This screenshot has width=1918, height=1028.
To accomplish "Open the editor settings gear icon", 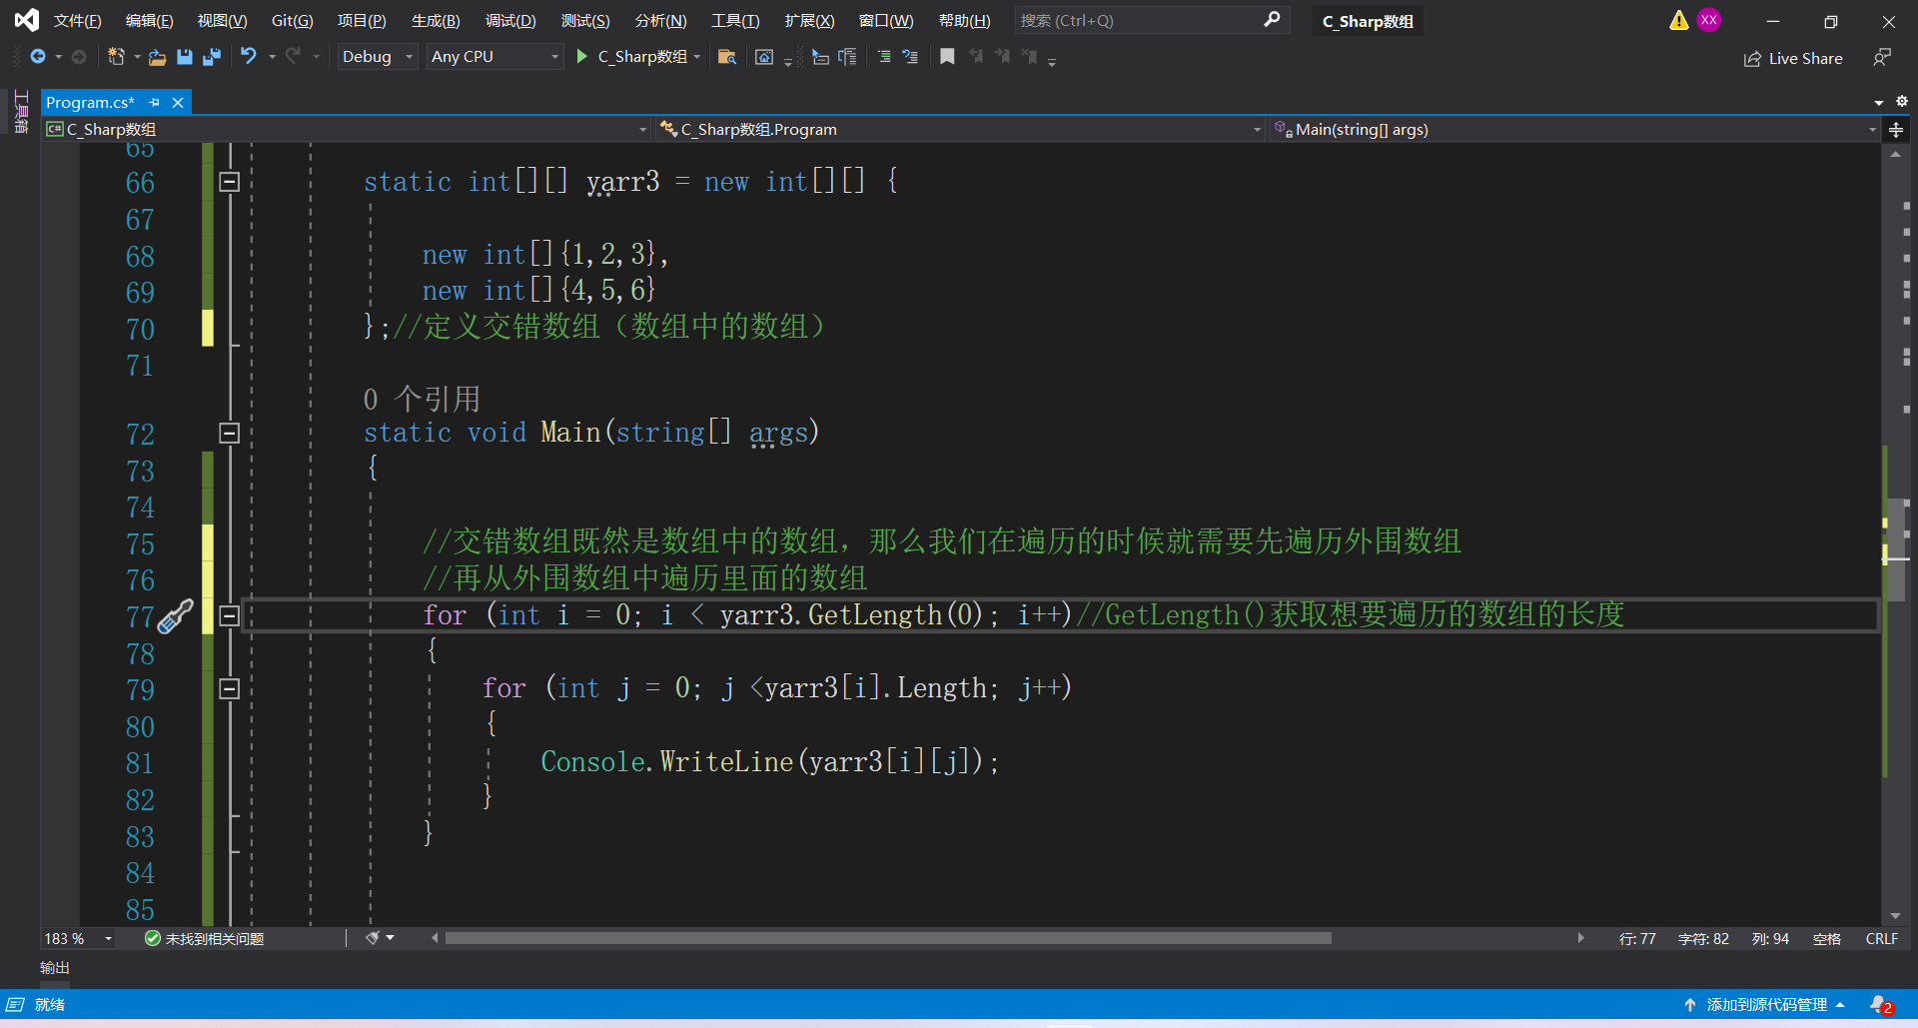I will pos(1902,101).
